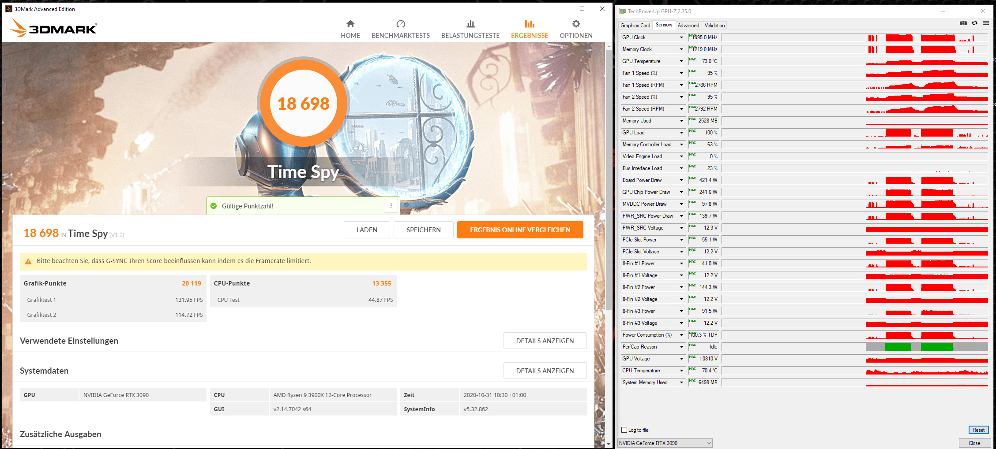996x449 pixels.
Task: Switch to Sensors tab in GPU-Z
Action: coord(664,25)
